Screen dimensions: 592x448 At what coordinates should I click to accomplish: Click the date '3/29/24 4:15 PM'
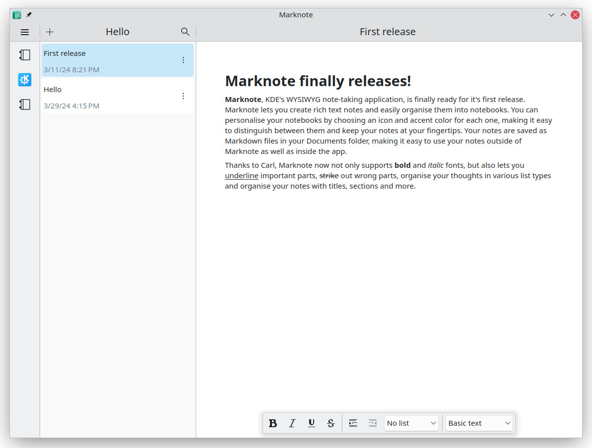coord(71,106)
